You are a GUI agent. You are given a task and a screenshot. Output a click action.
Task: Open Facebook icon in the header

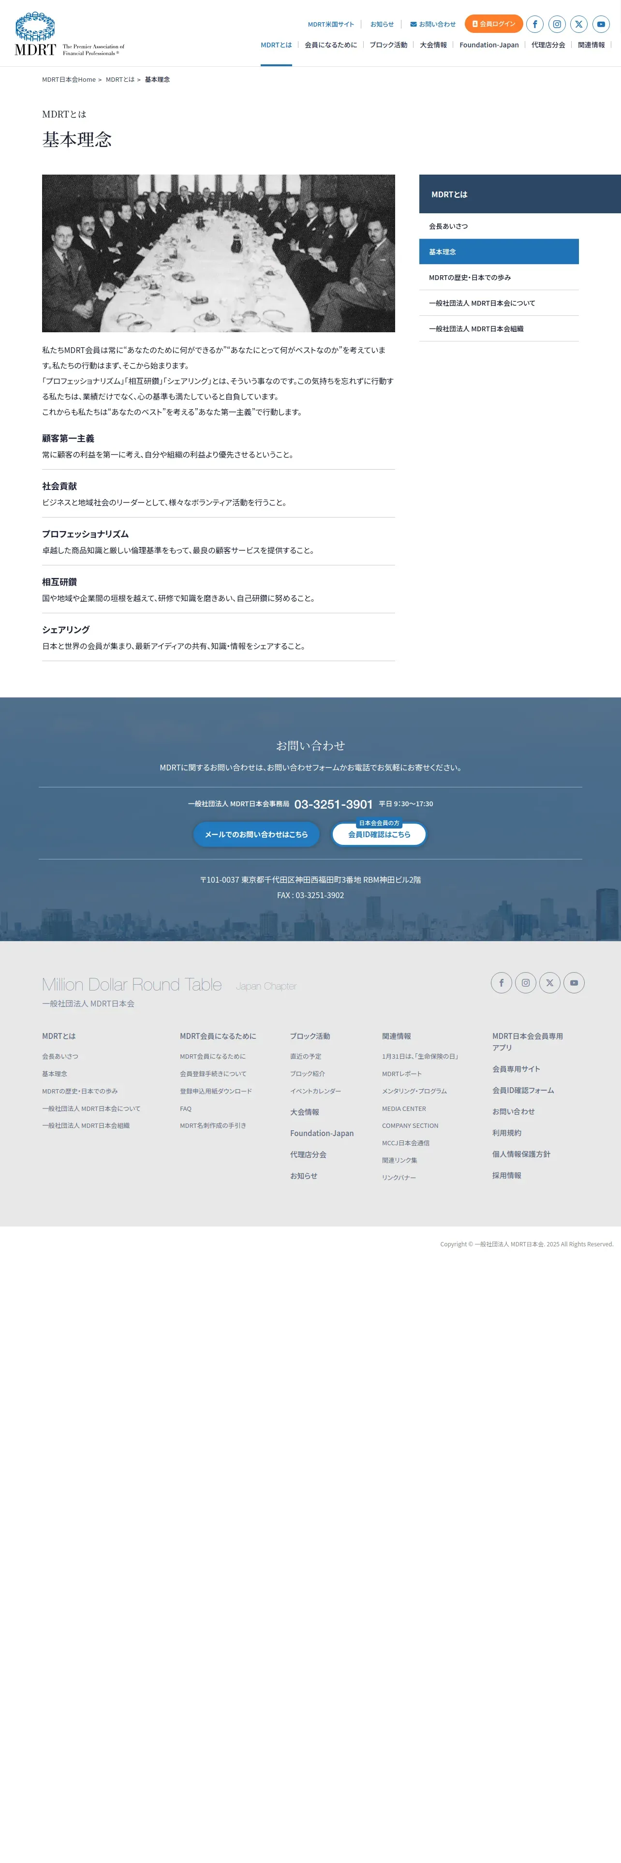(x=535, y=24)
